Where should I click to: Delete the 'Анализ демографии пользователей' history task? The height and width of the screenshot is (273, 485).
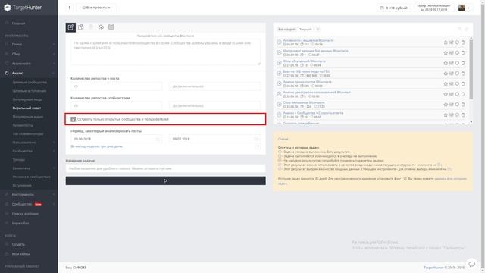pyautogui.click(x=463, y=94)
